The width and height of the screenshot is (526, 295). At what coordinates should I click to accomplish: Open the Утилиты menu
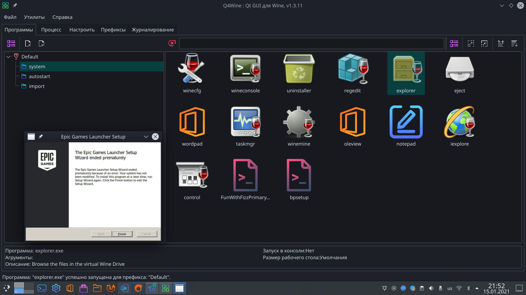34,17
